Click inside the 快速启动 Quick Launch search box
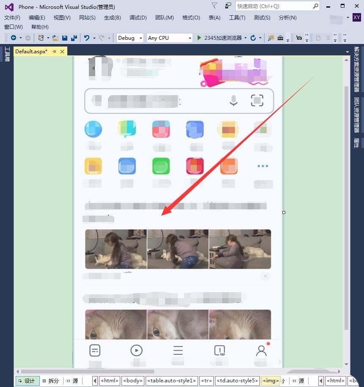Image resolution: width=364 pixels, height=387 pixels. click(x=275, y=6)
